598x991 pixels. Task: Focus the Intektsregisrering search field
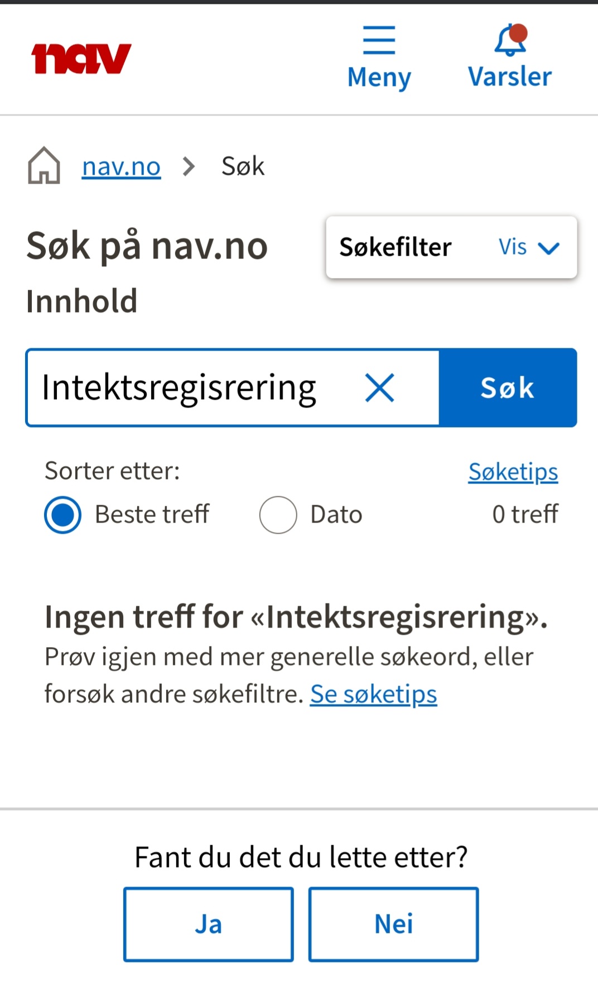(190, 388)
